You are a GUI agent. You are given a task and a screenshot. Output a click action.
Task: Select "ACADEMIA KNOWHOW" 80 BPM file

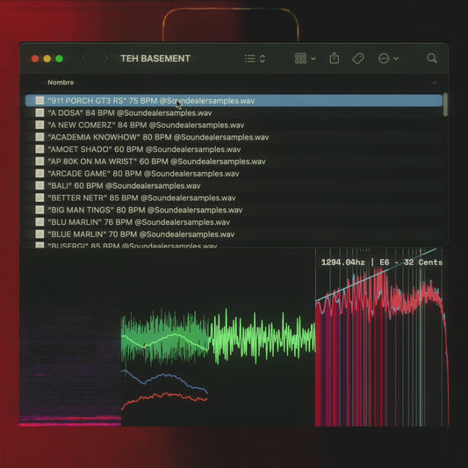[234, 137]
